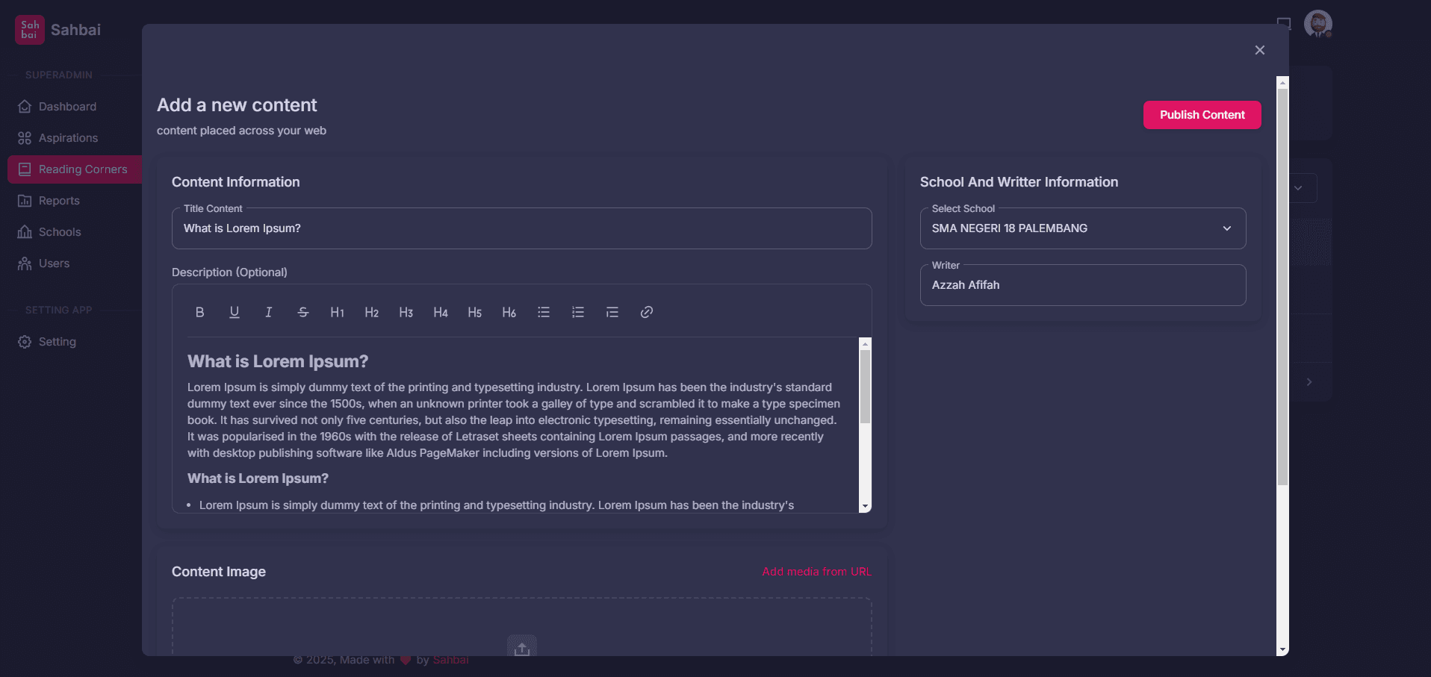Open the Schools sidebar entry

point(60,231)
